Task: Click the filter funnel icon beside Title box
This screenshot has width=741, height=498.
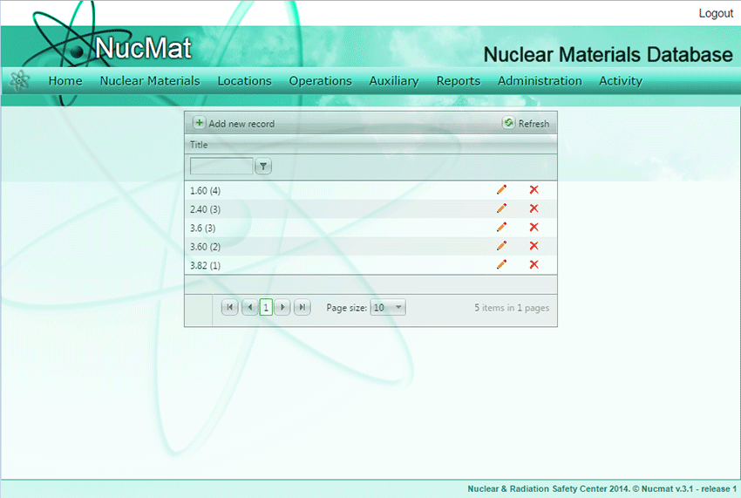Action: point(263,166)
